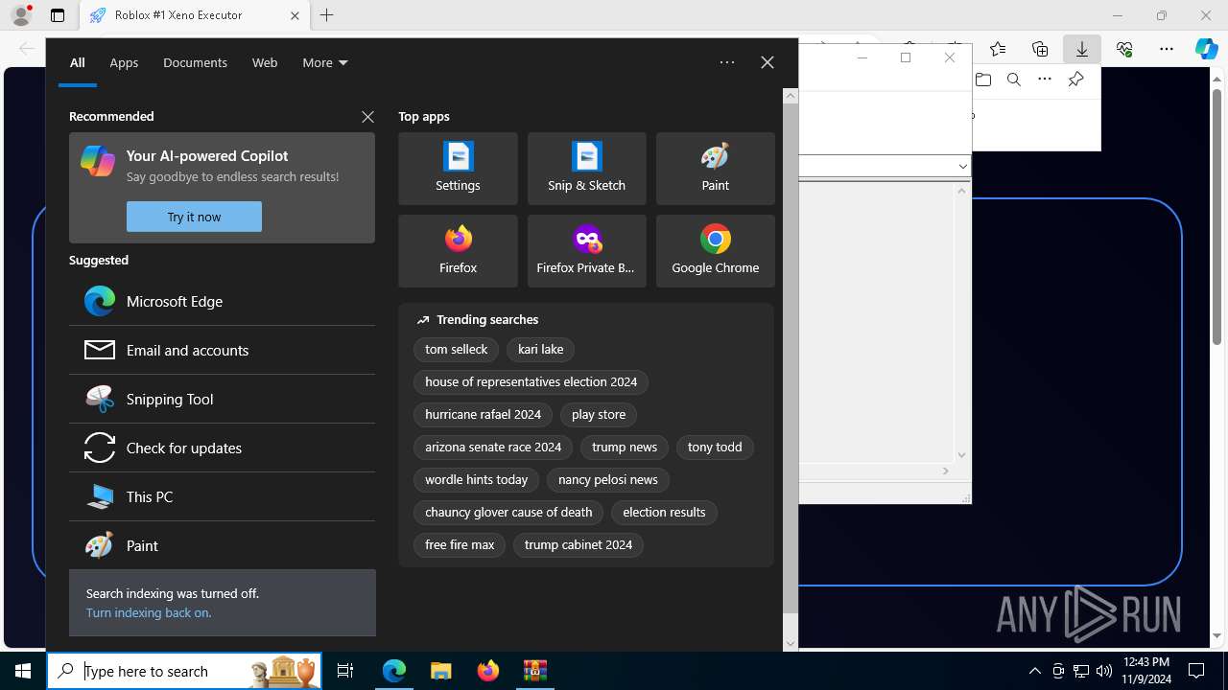The image size is (1228, 690).
Task: Open Edge Favorites star button
Action: click(x=998, y=49)
